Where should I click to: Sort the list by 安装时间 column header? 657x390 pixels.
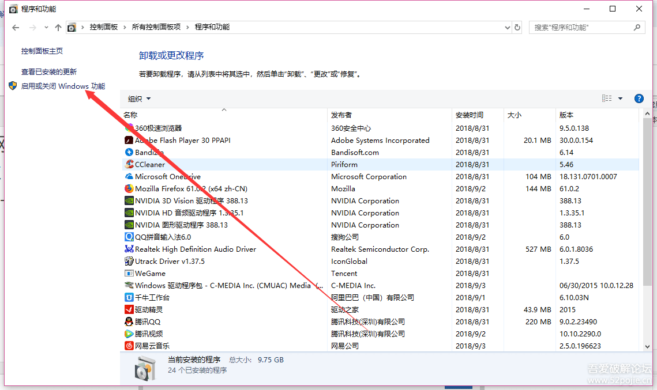tap(470, 115)
